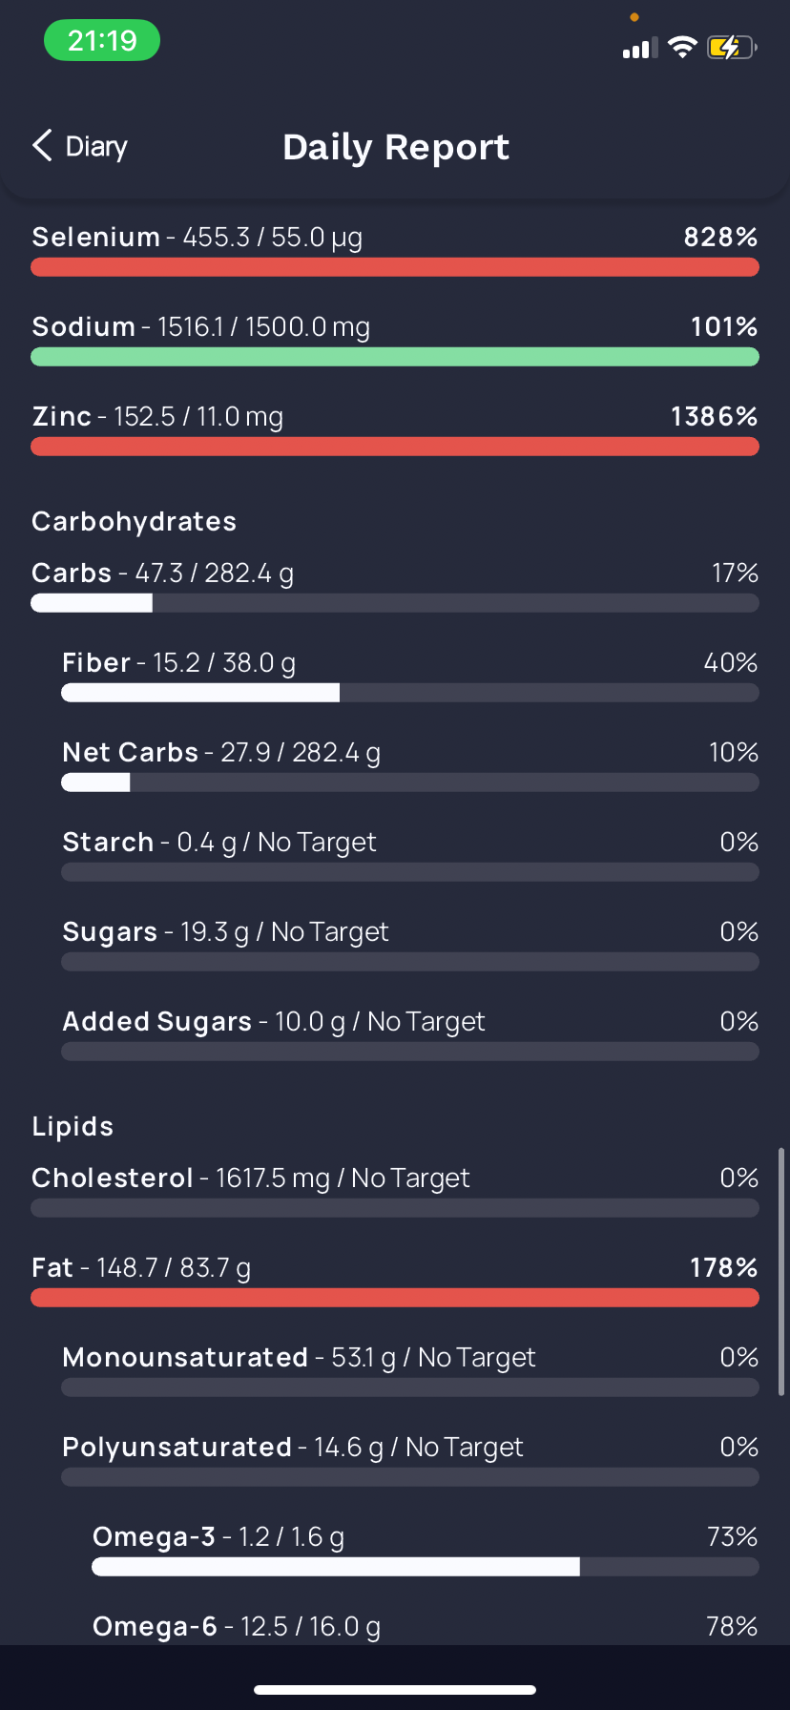Click the vertical scrollbar indicator
790x1710 pixels.
pyautogui.click(x=781, y=1272)
